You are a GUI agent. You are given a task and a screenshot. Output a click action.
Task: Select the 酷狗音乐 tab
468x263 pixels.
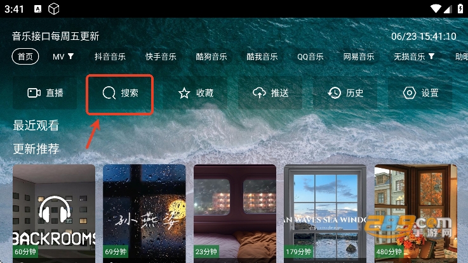[x=211, y=56]
